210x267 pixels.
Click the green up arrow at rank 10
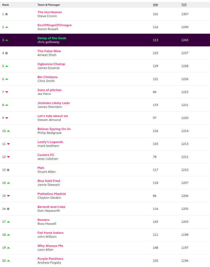(8, 131)
